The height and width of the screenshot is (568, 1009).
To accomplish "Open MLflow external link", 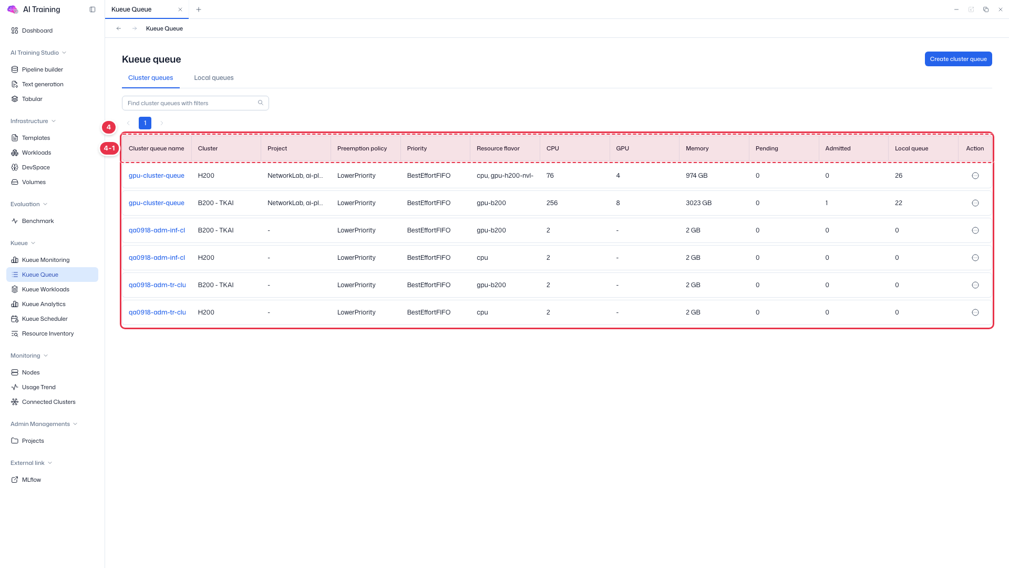I will [x=52, y=480].
